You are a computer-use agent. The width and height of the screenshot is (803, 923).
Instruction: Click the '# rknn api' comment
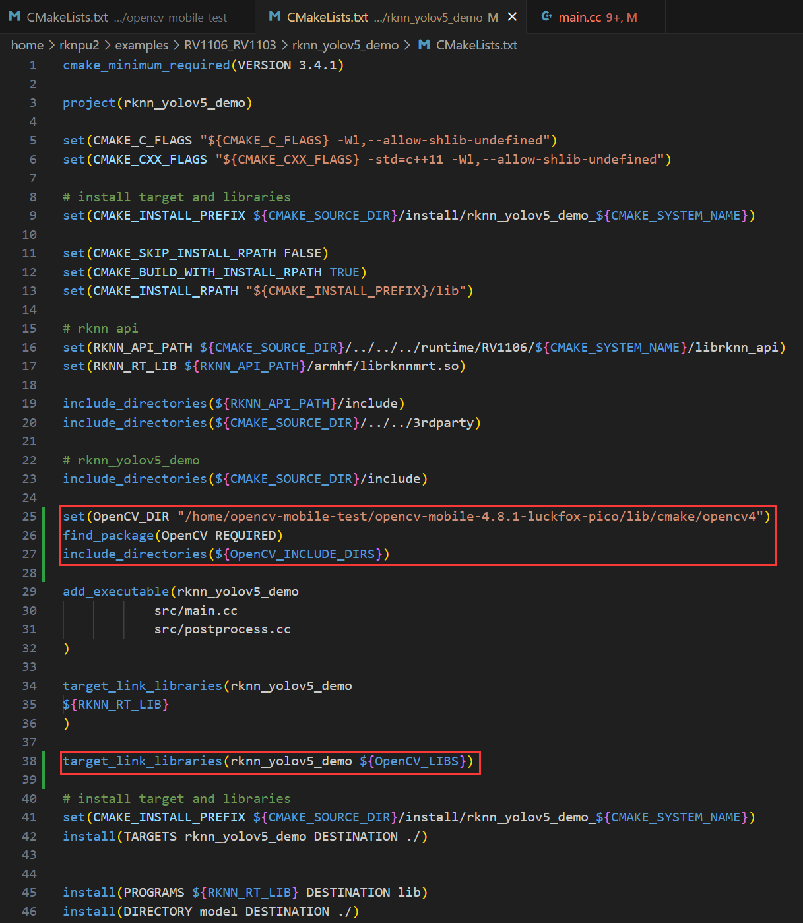coord(100,329)
